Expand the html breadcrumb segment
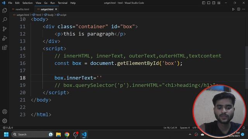This screenshot has width=248, height=139. pyautogui.click(x=37, y=15)
